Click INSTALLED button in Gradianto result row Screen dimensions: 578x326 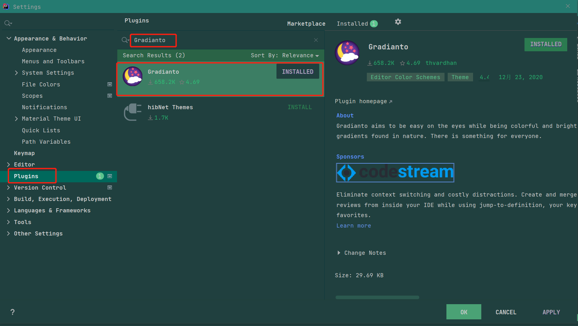click(298, 72)
